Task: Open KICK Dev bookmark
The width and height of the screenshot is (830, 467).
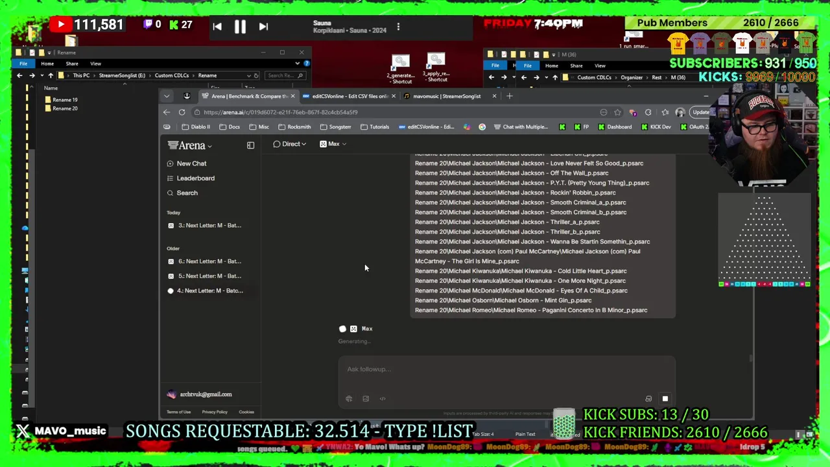Action: click(x=656, y=127)
